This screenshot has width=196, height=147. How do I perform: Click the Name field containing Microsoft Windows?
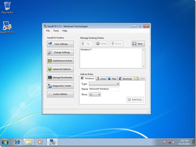click(104, 89)
